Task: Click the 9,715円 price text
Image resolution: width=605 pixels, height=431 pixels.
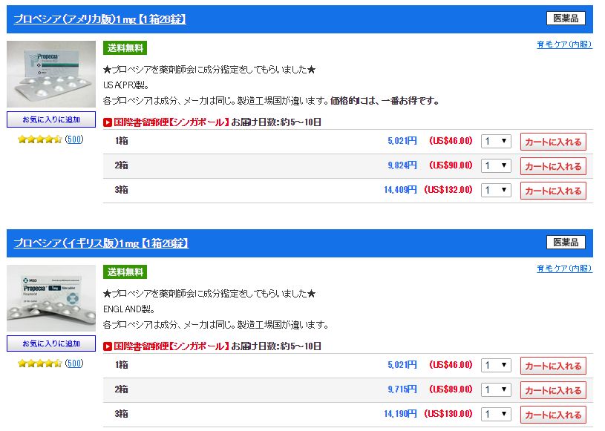Action: pos(402,389)
